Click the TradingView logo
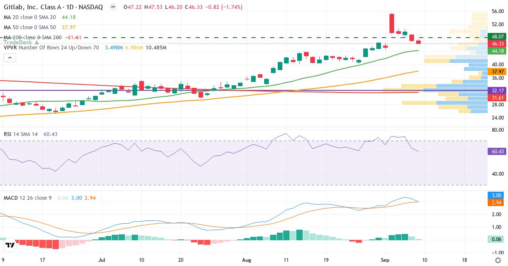Image resolution: width=508 pixels, height=266 pixels. 10,244
